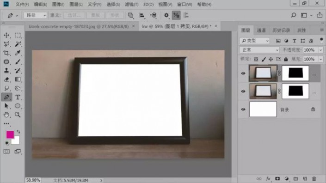Select the Zoom tool
The height and width of the screenshot is (183, 326).
18,115
